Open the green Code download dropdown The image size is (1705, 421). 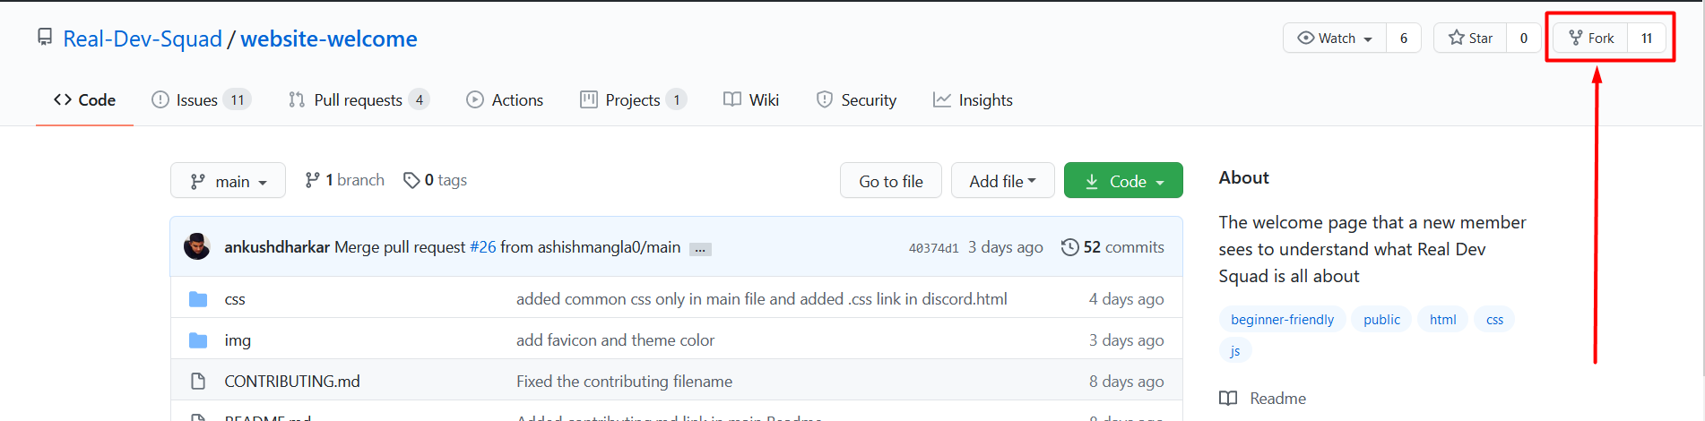[x=1123, y=181]
